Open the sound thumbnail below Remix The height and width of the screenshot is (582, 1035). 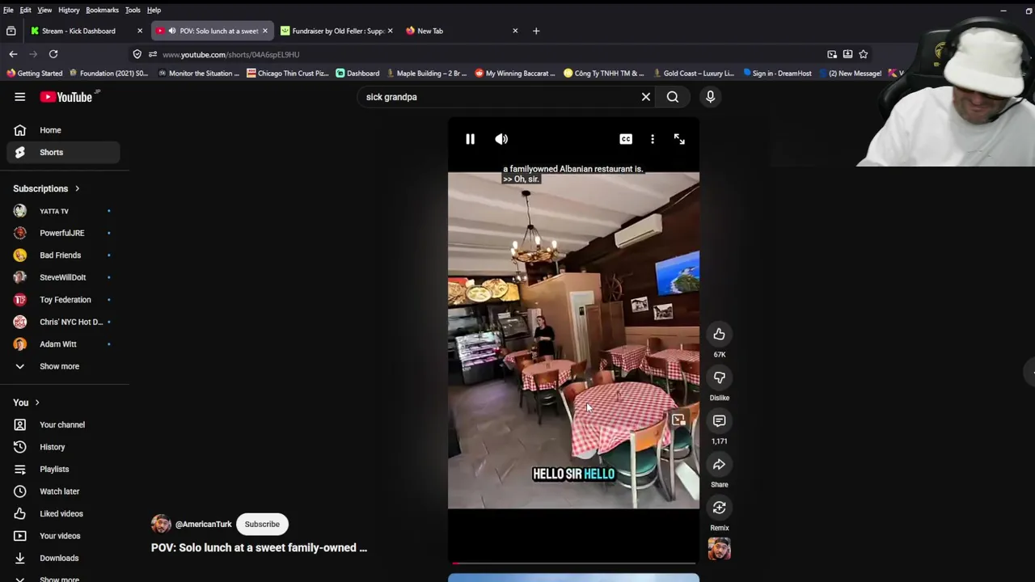[x=719, y=549]
